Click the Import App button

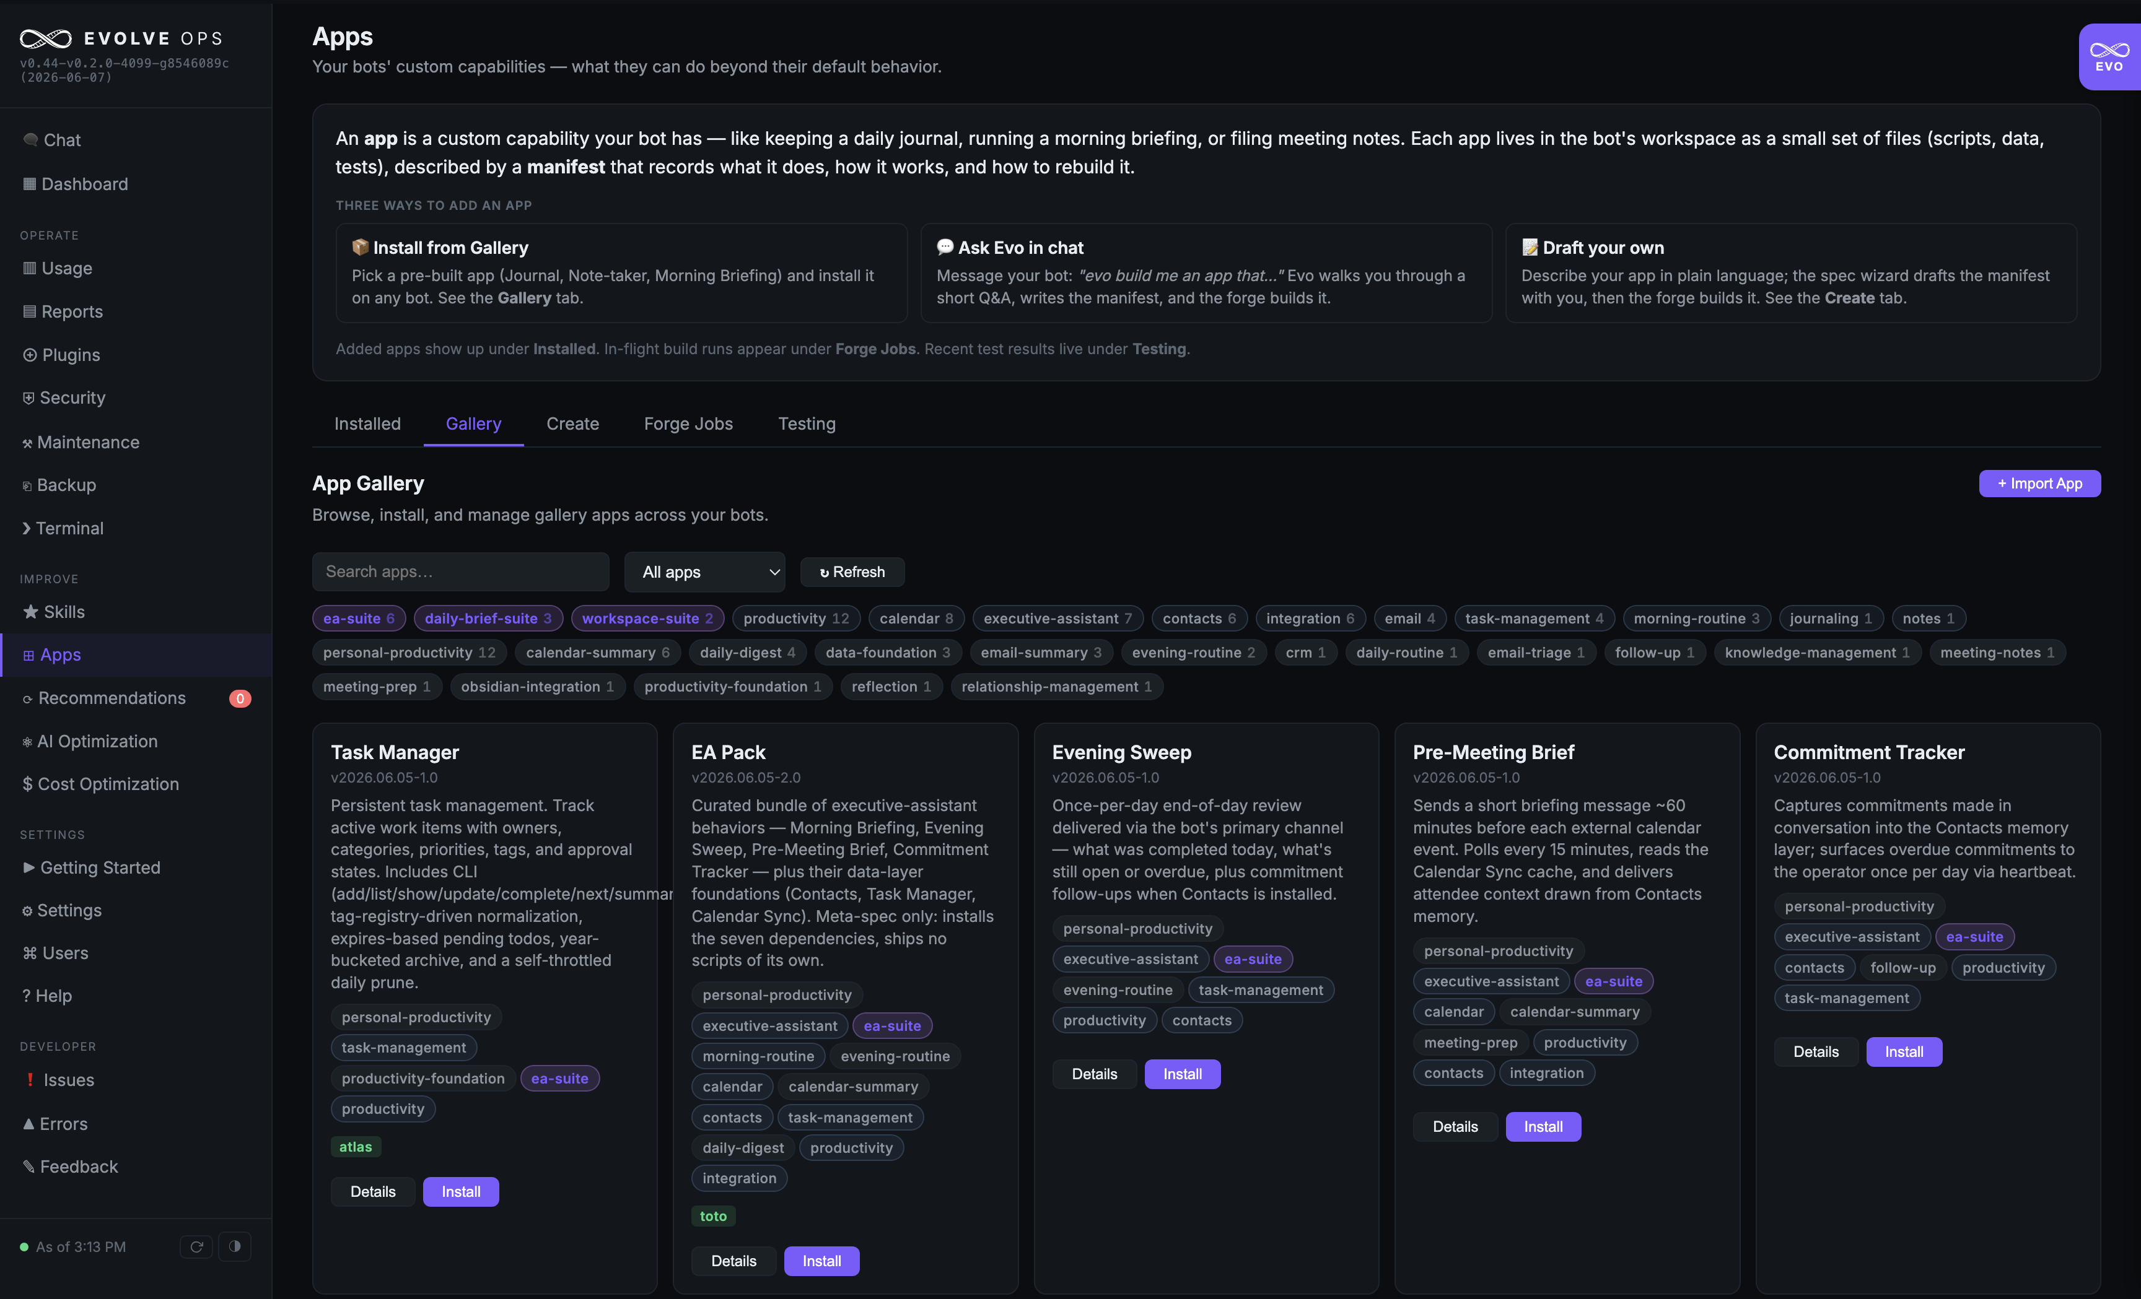[x=2039, y=484]
